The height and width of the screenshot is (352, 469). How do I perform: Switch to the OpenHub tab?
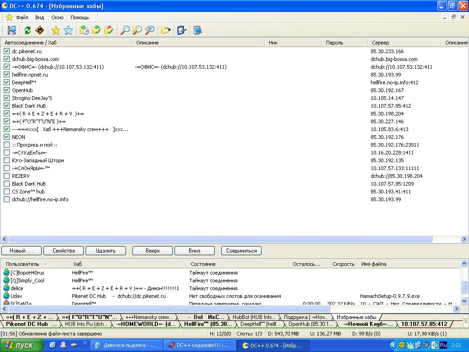(305, 324)
